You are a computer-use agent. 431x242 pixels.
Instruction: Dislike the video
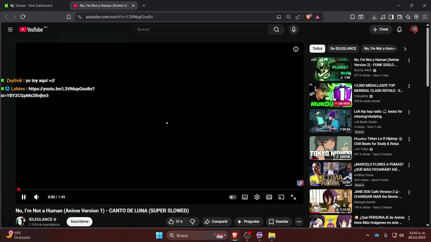point(193,221)
